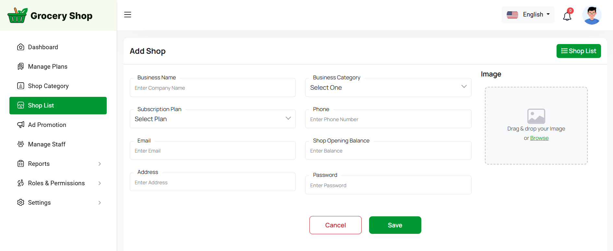Screen dimensions: 613x251
Task: Open the English language dropdown
Action: [x=528, y=15]
